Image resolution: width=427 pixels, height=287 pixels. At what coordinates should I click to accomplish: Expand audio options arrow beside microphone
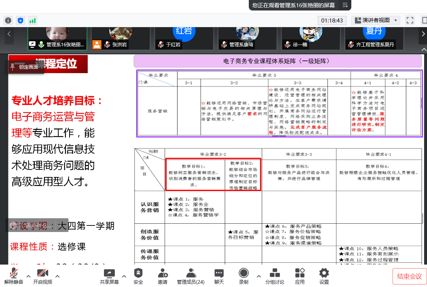click(x=28, y=277)
